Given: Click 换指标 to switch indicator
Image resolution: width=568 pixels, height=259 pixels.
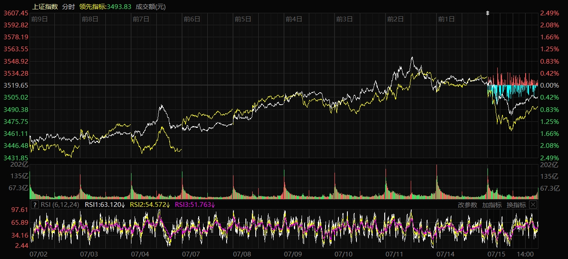Looking at the screenshot, I should [x=516, y=205].
